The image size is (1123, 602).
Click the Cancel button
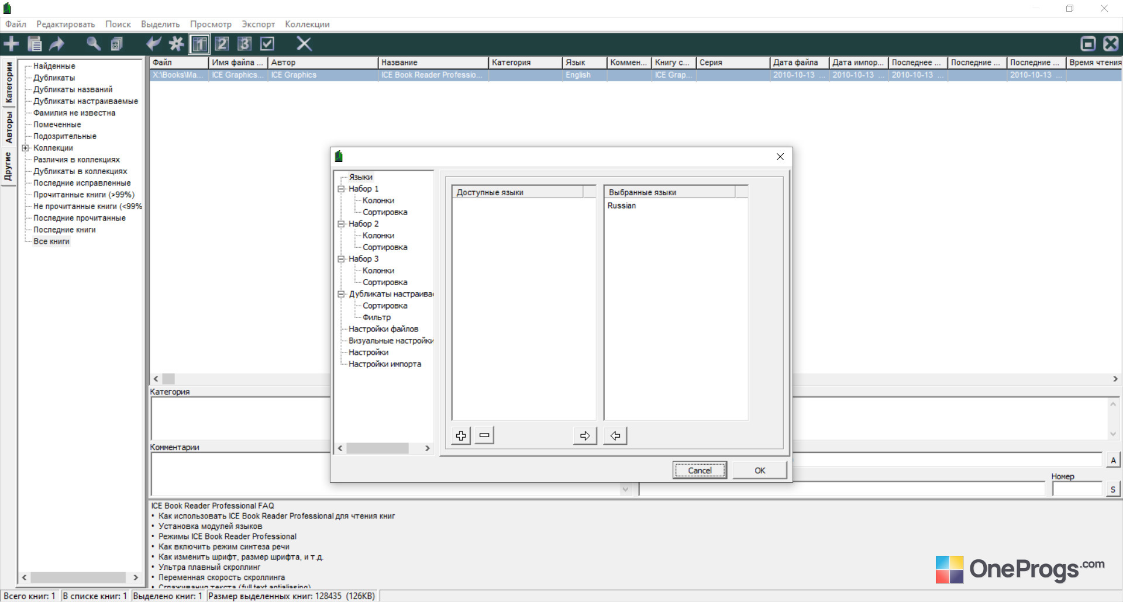click(700, 470)
